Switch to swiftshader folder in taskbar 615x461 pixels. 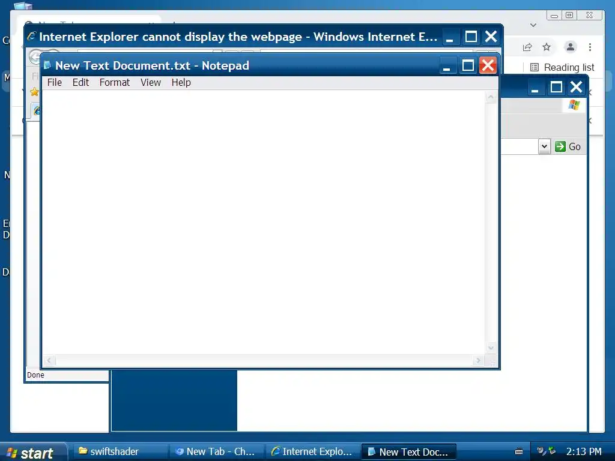pyautogui.click(x=120, y=451)
